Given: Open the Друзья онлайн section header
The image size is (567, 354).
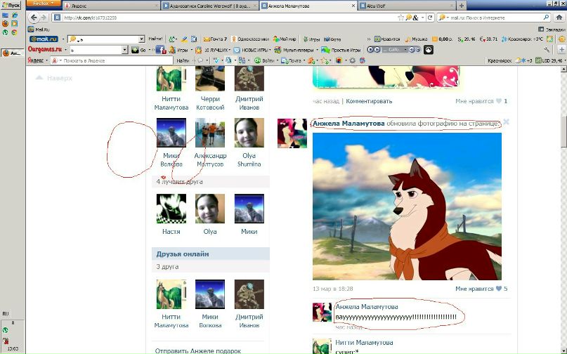Looking at the screenshot, I should click(211, 254).
